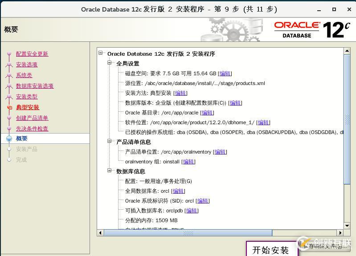Screen dimensions: 356x256
Task: Click the horizontal scrollbar thumb
Action: point(188,232)
